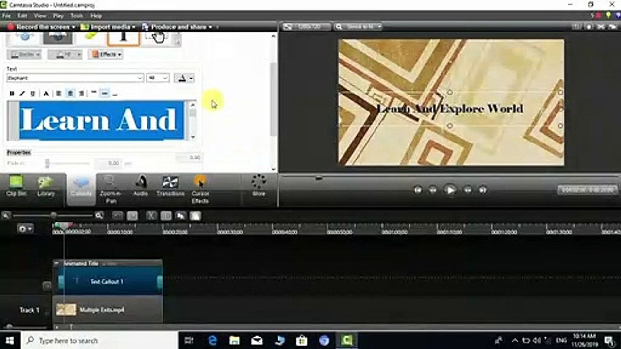This screenshot has height=349, width=621.
Task: Click the Redo button on timeline toolbar
Action: 132,216
